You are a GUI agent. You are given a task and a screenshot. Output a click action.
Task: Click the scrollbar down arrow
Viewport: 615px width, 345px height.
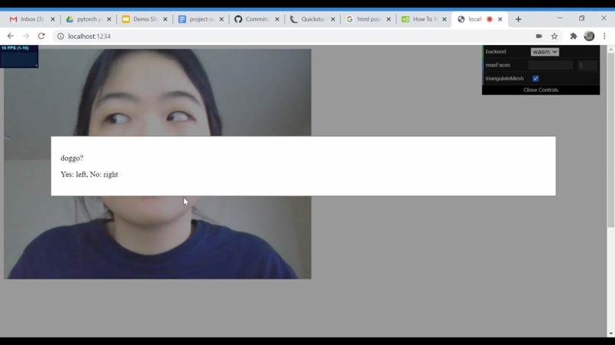[610, 334]
